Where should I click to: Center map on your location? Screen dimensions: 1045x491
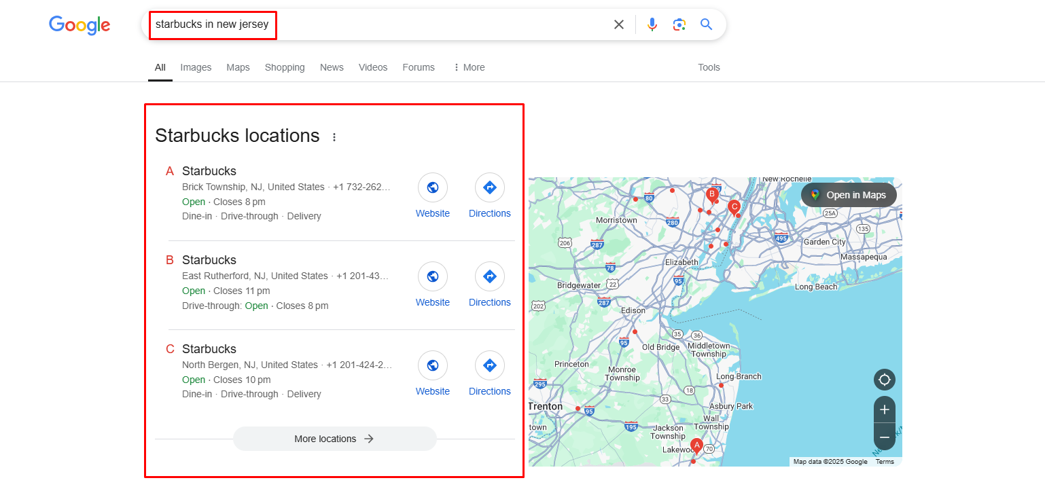tap(885, 379)
